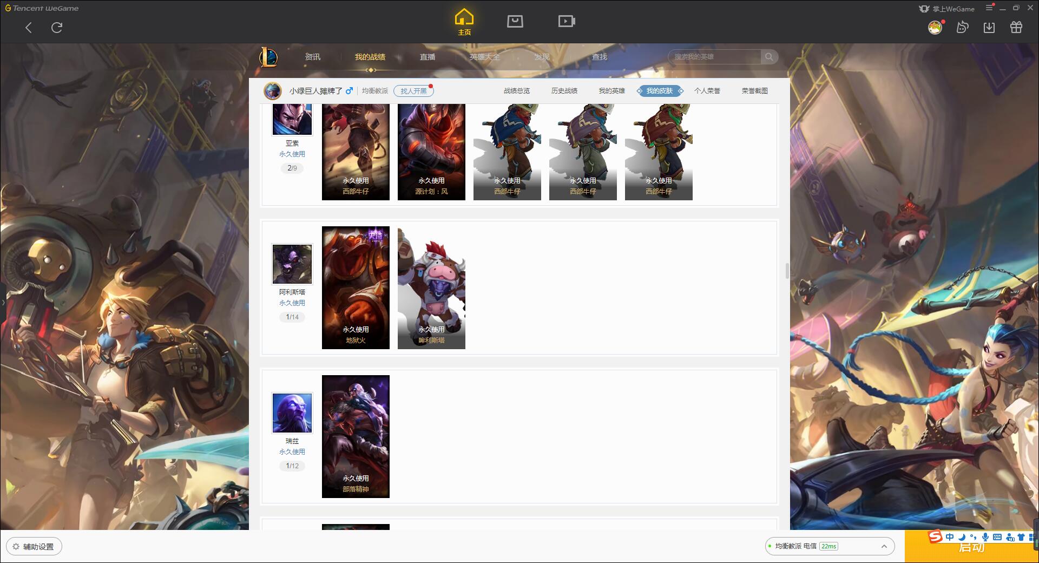Viewport: 1039px width, 563px height.
Task: Click the 22ms latency indicator
Action: (828, 546)
